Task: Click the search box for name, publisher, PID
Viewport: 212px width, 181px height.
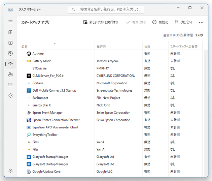Action: (106, 9)
